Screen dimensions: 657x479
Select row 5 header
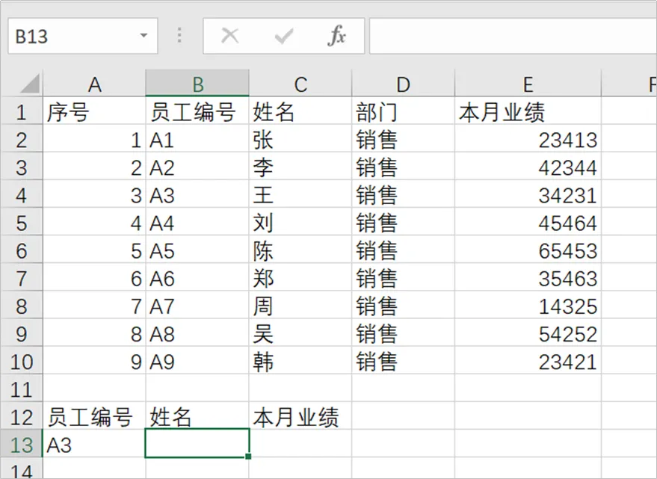click(x=22, y=222)
